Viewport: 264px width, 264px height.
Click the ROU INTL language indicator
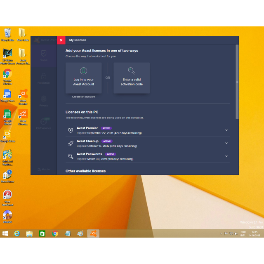tap(243, 234)
